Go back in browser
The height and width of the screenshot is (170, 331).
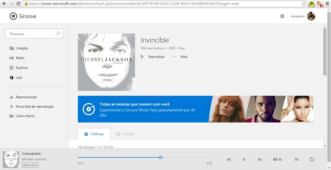4,4
